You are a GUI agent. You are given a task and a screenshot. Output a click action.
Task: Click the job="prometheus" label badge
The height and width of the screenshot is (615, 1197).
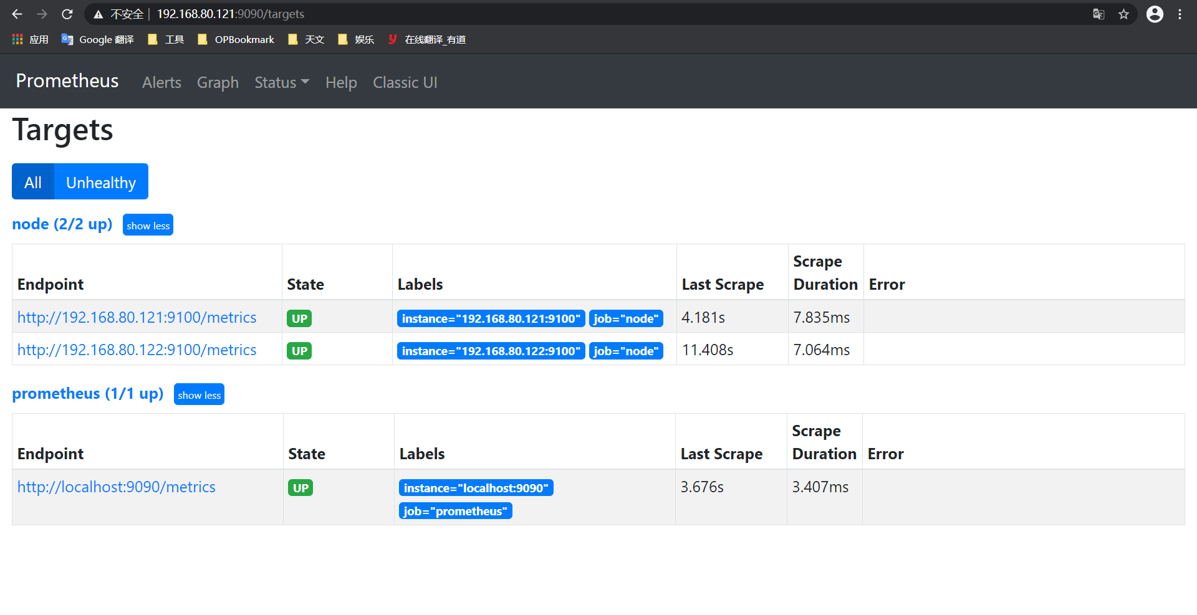tap(455, 511)
